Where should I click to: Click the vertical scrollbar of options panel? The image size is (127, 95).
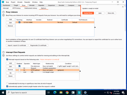125,20
